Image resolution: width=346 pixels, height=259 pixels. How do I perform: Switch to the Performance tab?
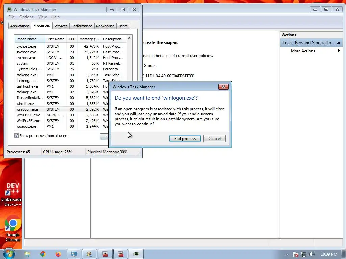[x=82, y=26]
